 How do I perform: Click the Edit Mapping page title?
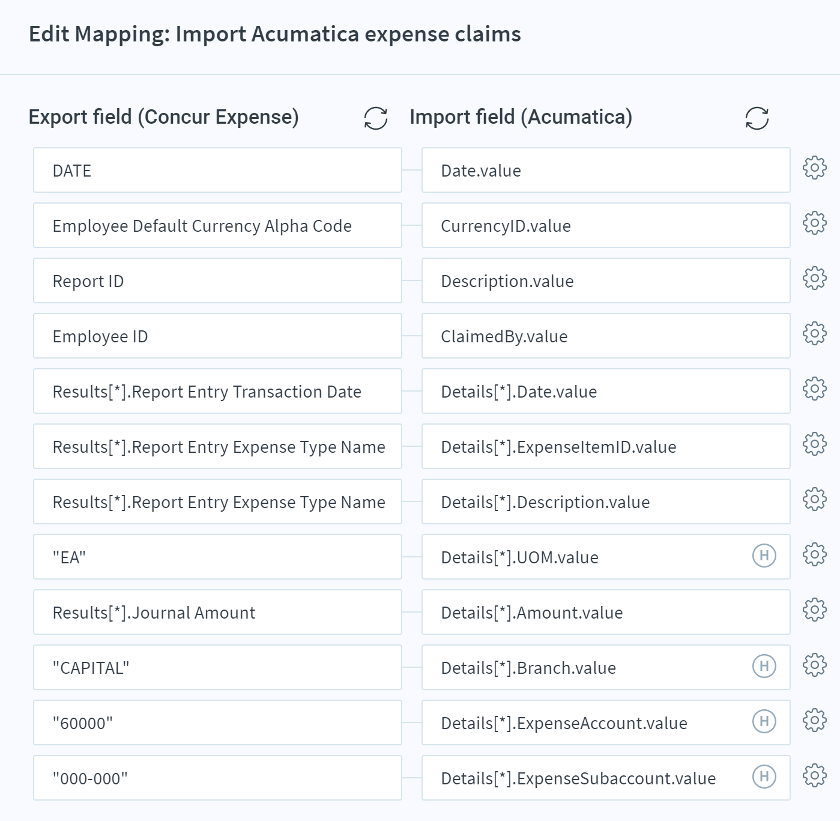click(x=275, y=34)
